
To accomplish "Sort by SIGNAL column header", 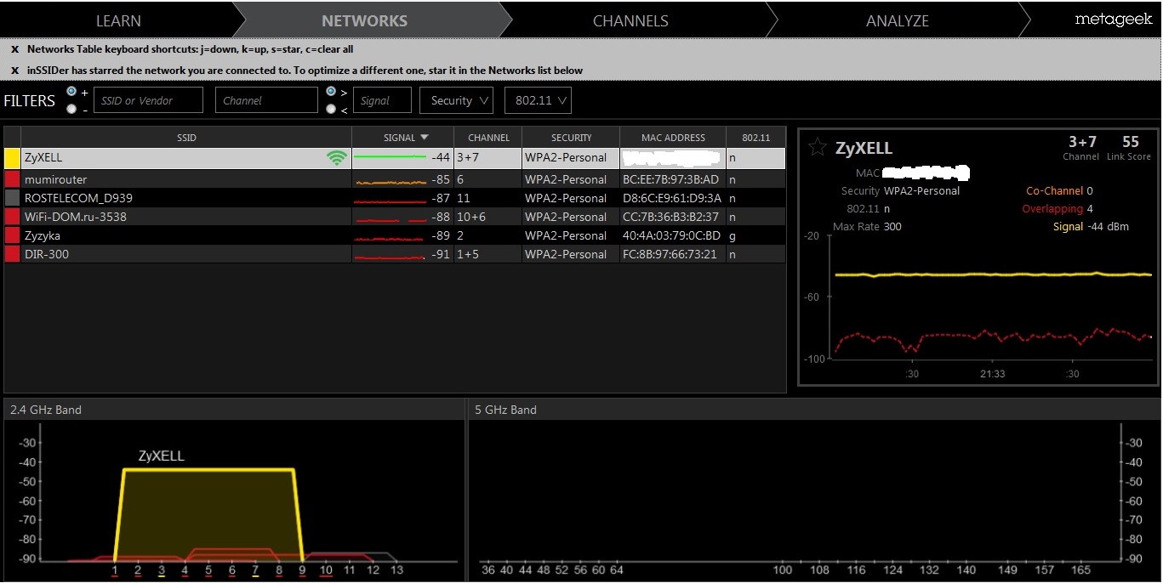I will coord(403,137).
